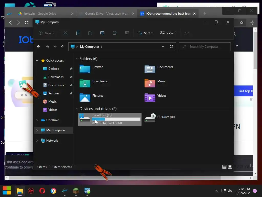Click the Copy icon in Explorer toolbar
Image resolution: width=262 pixels, height=197 pixels.
point(78,33)
